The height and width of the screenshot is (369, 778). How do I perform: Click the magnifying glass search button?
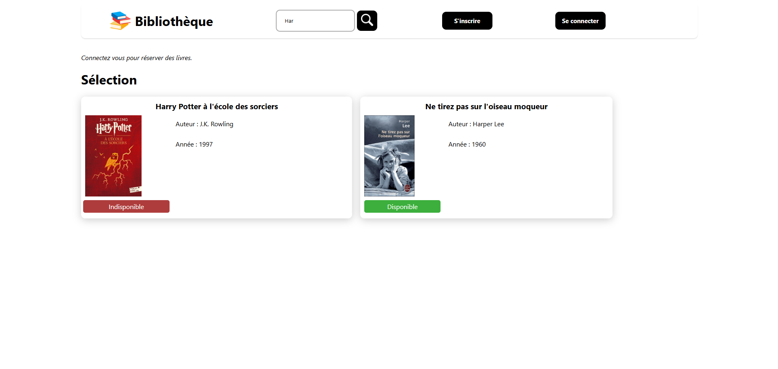point(367,21)
